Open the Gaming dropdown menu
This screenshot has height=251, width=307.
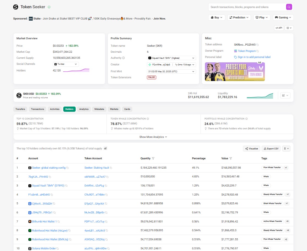pyautogui.click(x=283, y=17)
